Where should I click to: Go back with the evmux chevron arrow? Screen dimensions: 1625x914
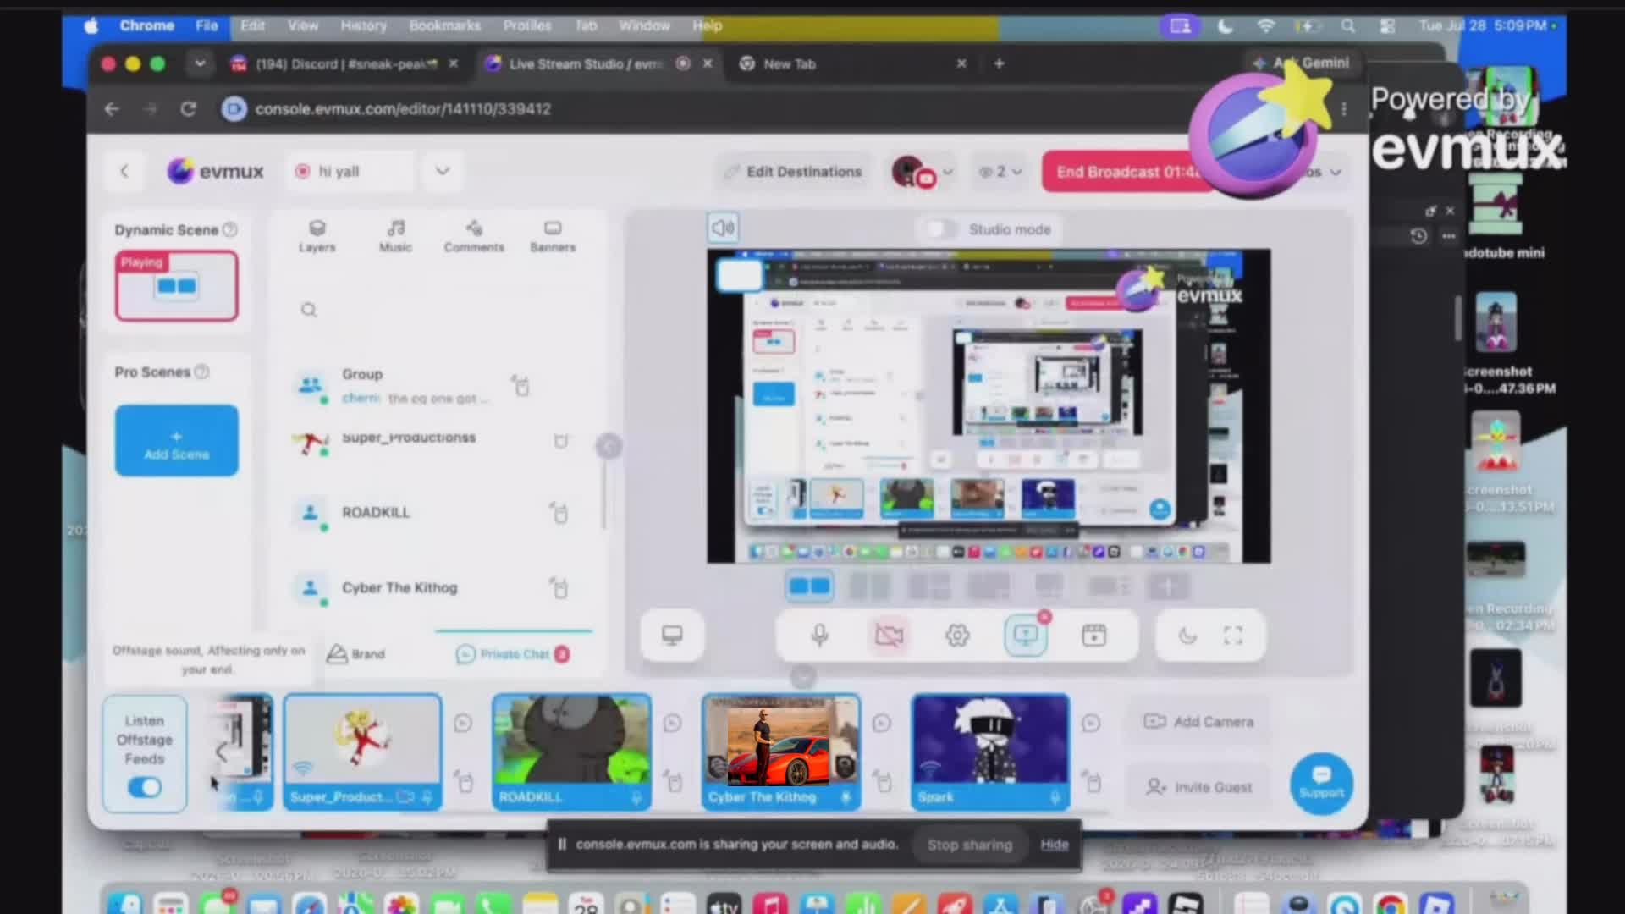[x=124, y=171]
